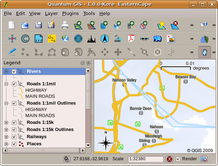218x166 pixels.
Task: Click the PDF export toolbar icon
Action: pos(130,39)
